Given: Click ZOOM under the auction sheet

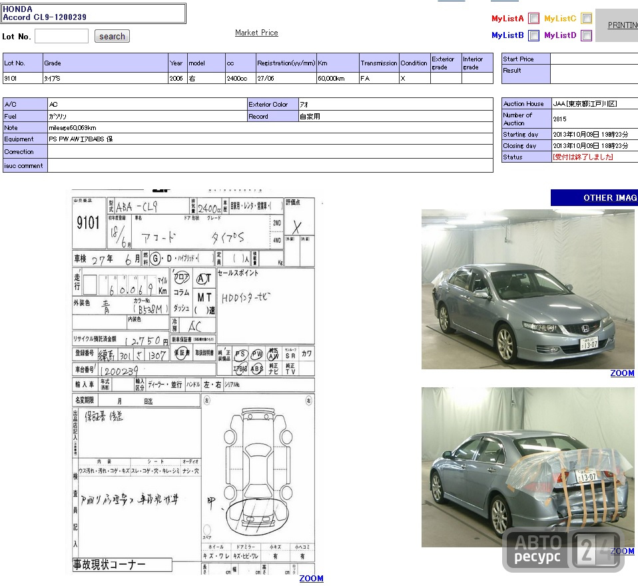Looking at the screenshot, I should pyautogui.click(x=311, y=578).
